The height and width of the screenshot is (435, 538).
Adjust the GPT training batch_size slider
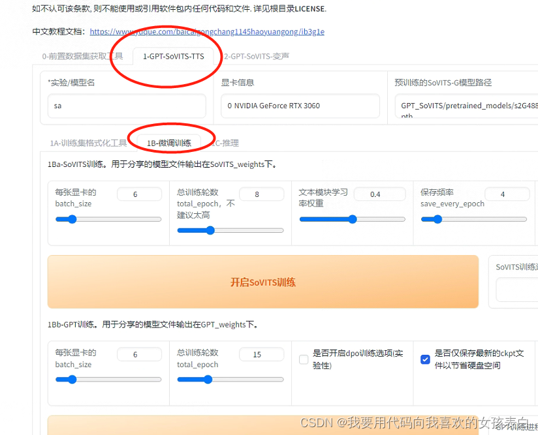point(108,380)
